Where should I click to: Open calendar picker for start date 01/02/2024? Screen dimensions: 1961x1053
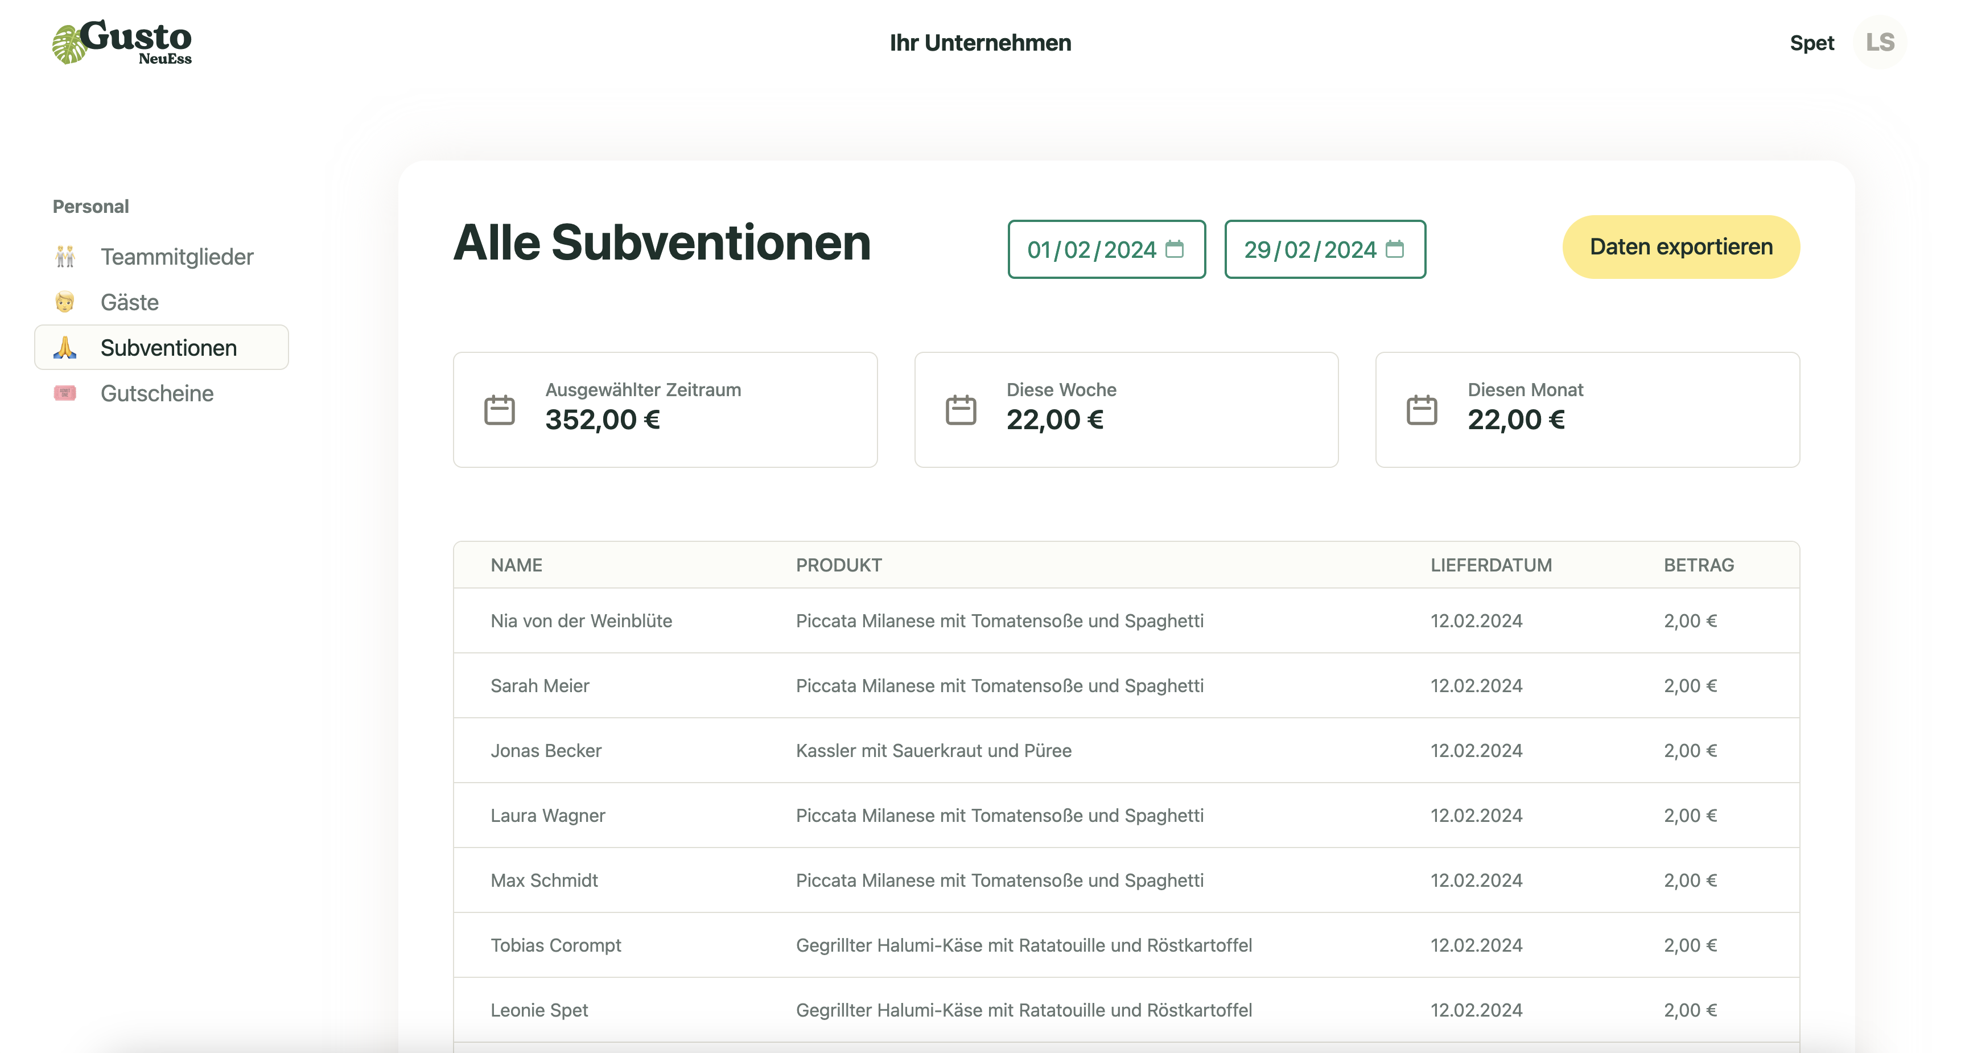pos(1175,249)
